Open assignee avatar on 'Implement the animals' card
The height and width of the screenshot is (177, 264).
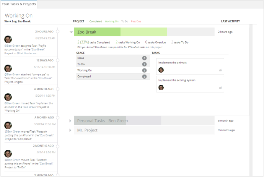click(x=161, y=70)
